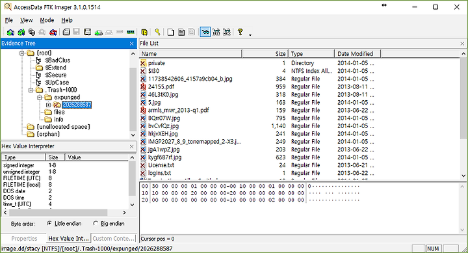Select the info folder in tree
Screen dimensions: 468x253
[58, 120]
